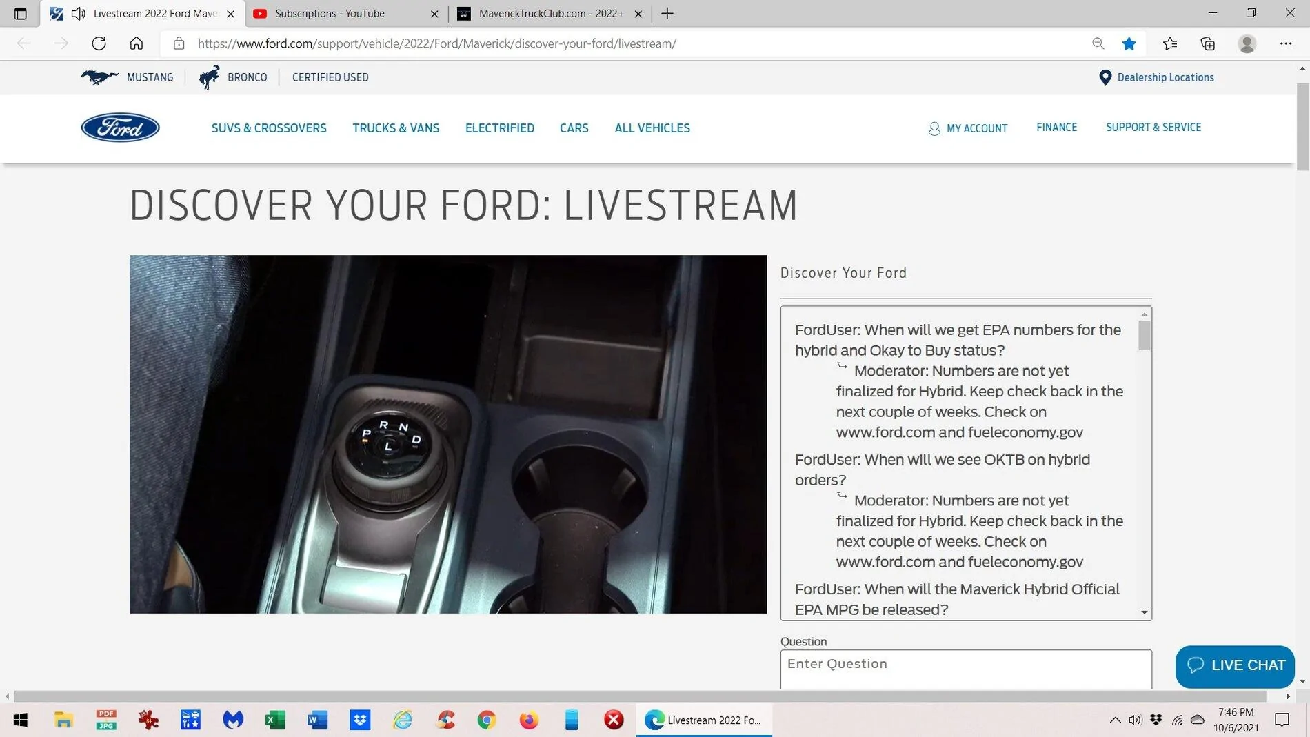This screenshot has width=1310, height=737.
Task: Open the browser settings ellipsis menu
Action: point(1286,43)
